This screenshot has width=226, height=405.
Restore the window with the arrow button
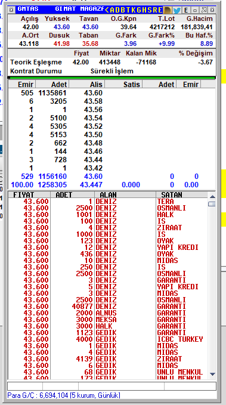(x=204, y=10)
